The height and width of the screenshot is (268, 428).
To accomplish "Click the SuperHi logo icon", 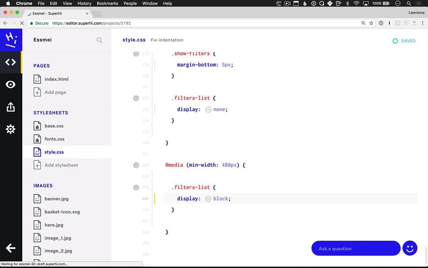I will 10,40.
